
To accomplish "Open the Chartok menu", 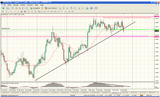I will 23,5.
